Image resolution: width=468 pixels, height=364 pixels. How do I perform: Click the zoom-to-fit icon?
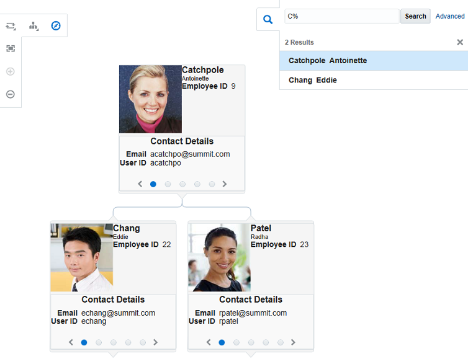11,48
